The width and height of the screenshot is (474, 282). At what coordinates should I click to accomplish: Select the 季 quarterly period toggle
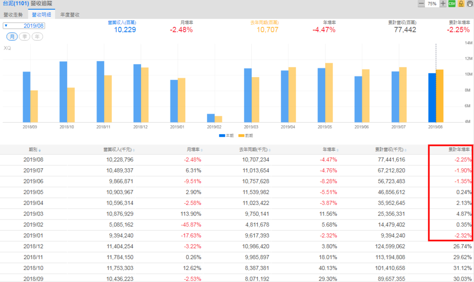25,37
